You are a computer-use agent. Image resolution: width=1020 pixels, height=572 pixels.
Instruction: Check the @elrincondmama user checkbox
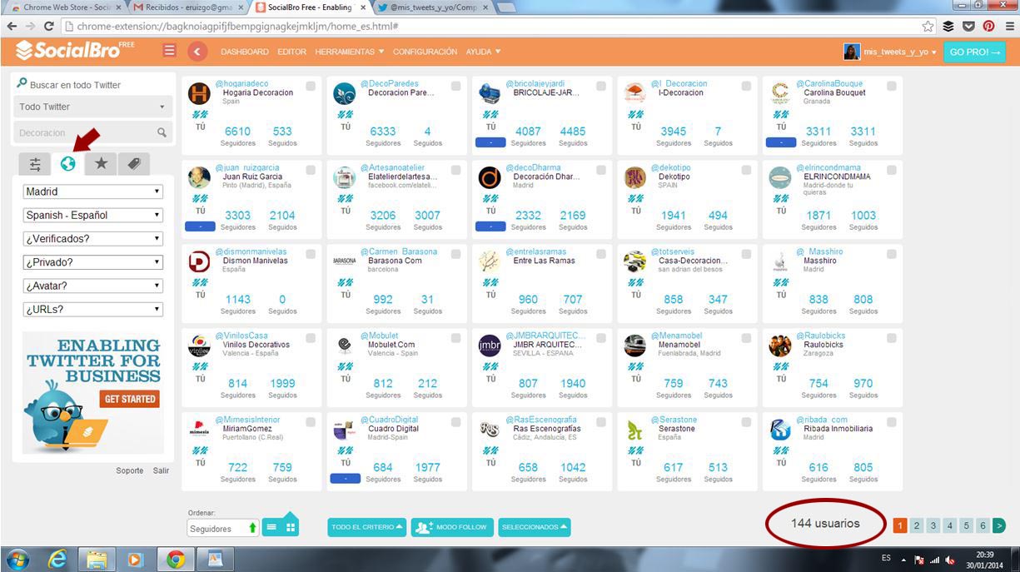click(891, 170)
